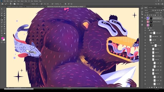
Task: Open the brush Mode dropdown
Action: pyautogui.click(x=25, y=4)
